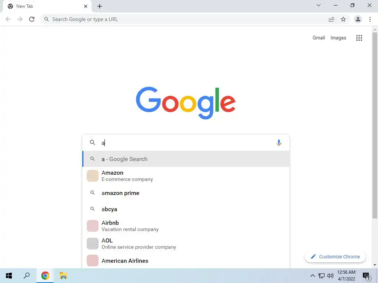The image size is (378, 283).
Task: Click the scrollbar down arrow
Action: (375, 265)
